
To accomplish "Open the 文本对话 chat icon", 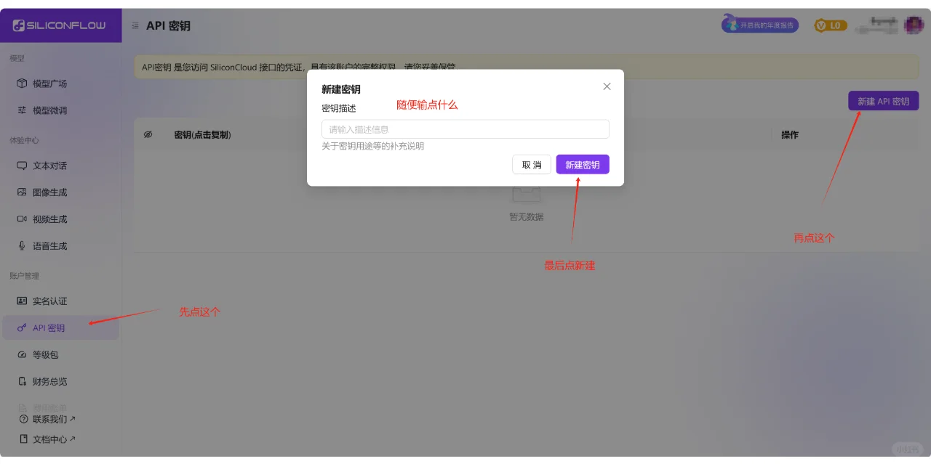I will [x=21, y=165].
